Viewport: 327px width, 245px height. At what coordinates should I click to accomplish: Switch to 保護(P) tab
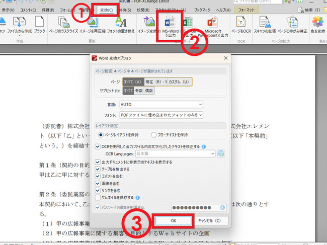coord(48,10)
